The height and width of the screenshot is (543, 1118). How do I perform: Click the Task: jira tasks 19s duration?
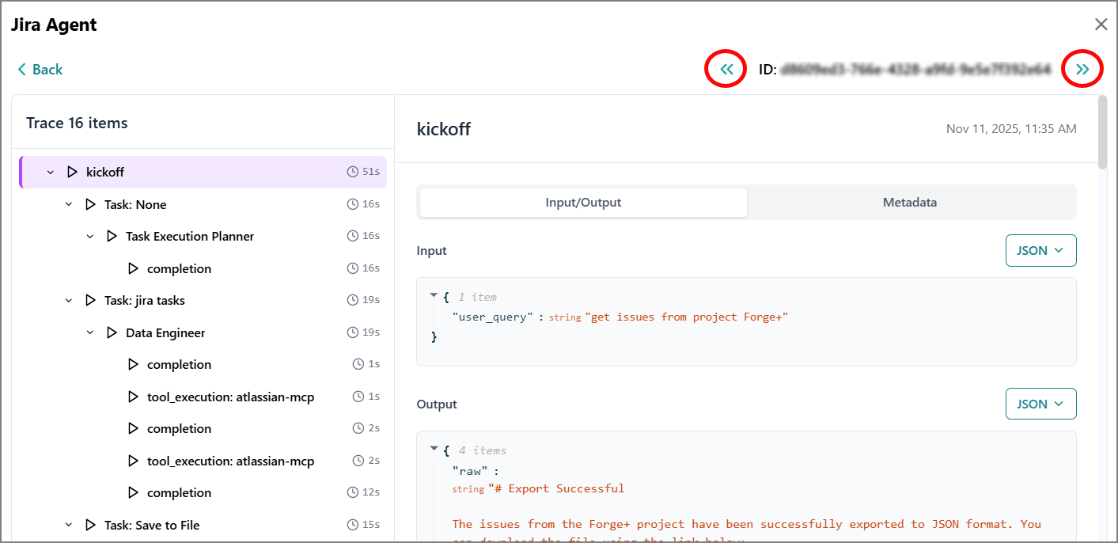(372, 301)
